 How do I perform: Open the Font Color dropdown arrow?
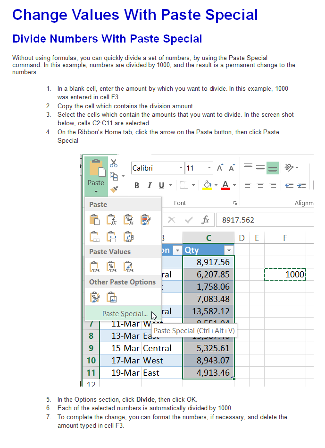[x=234, y=185]
